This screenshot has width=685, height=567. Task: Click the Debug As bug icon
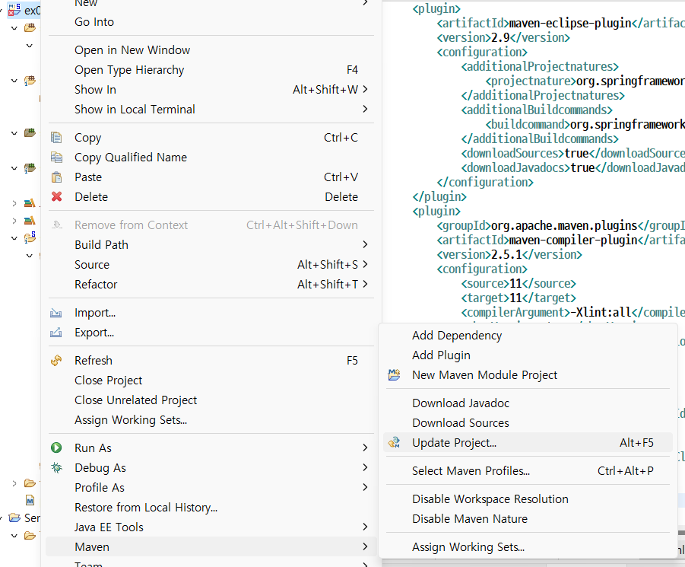[x=56, y=468]
